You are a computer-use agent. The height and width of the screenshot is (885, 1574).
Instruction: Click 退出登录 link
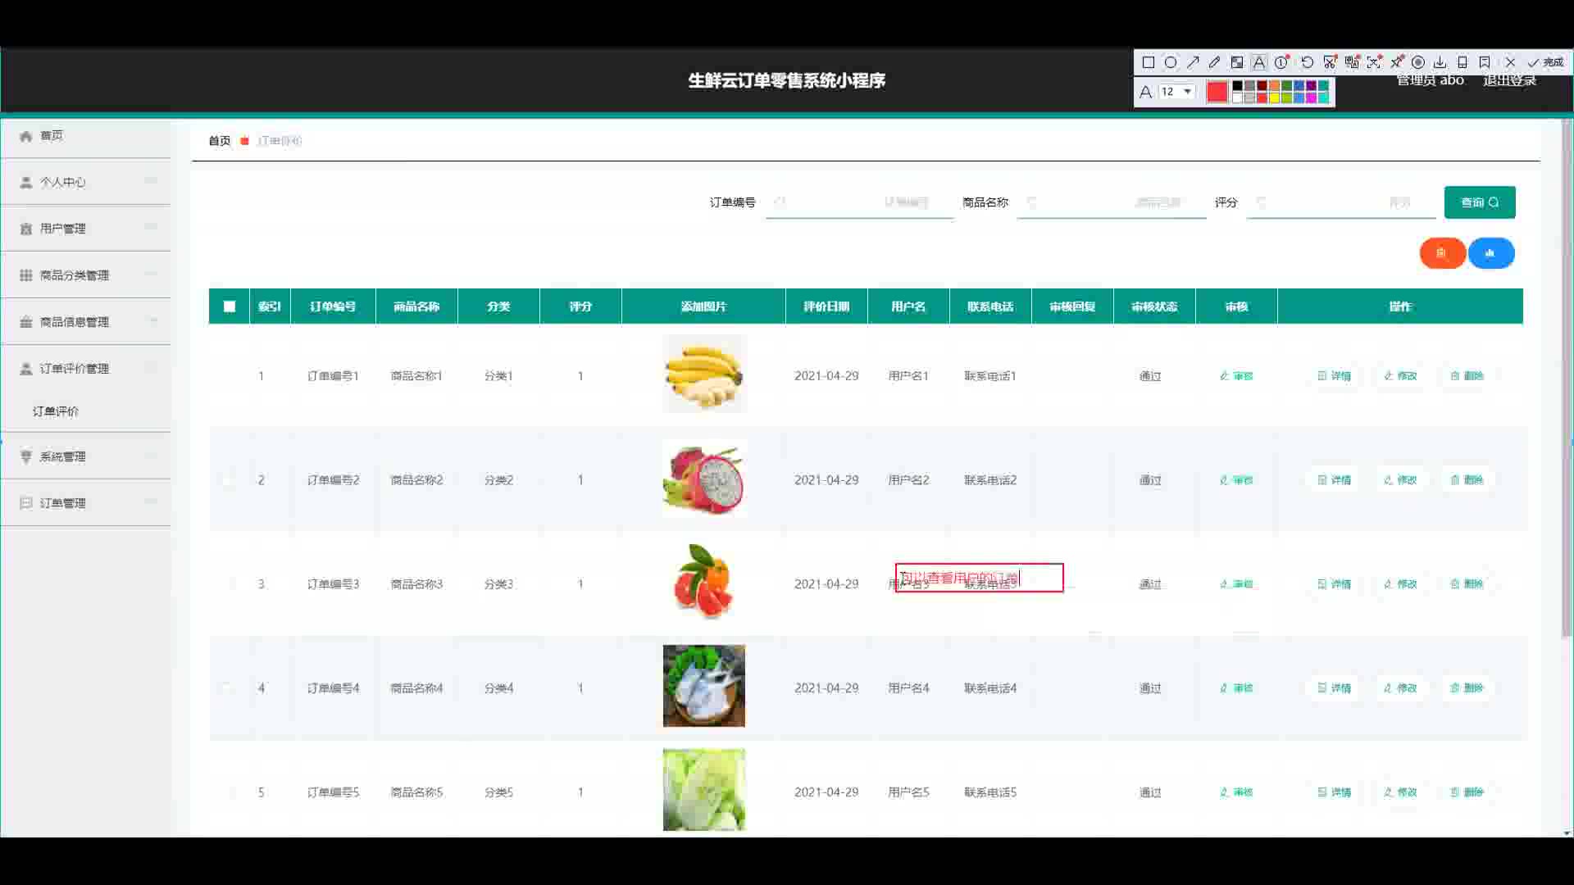coord(1509,80)
